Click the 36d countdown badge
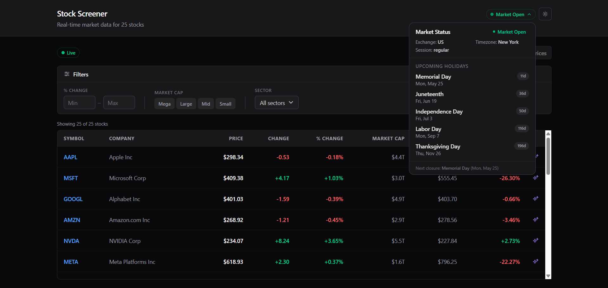This screenshot has width=608, height=288. pyautogui.click(x=522, y=94)
